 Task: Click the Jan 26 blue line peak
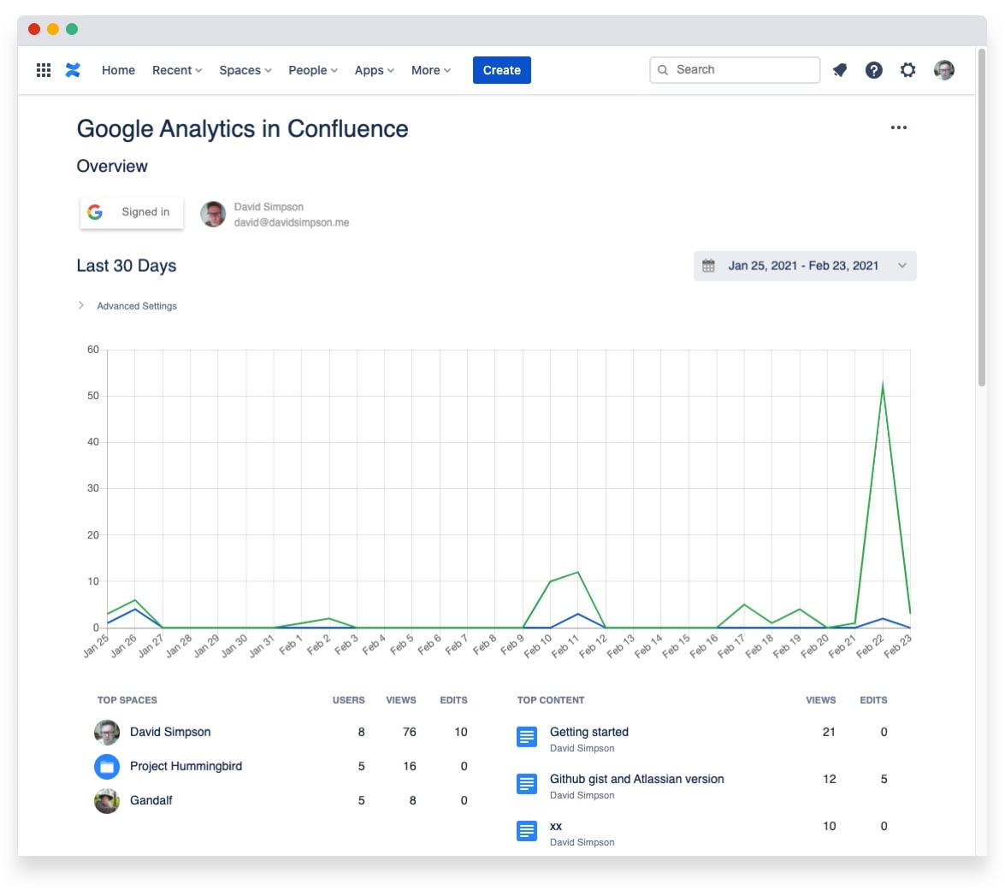134,610
